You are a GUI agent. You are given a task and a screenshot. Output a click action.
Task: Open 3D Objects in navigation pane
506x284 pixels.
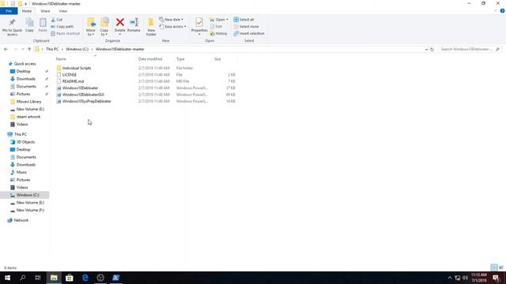point(25,142)
